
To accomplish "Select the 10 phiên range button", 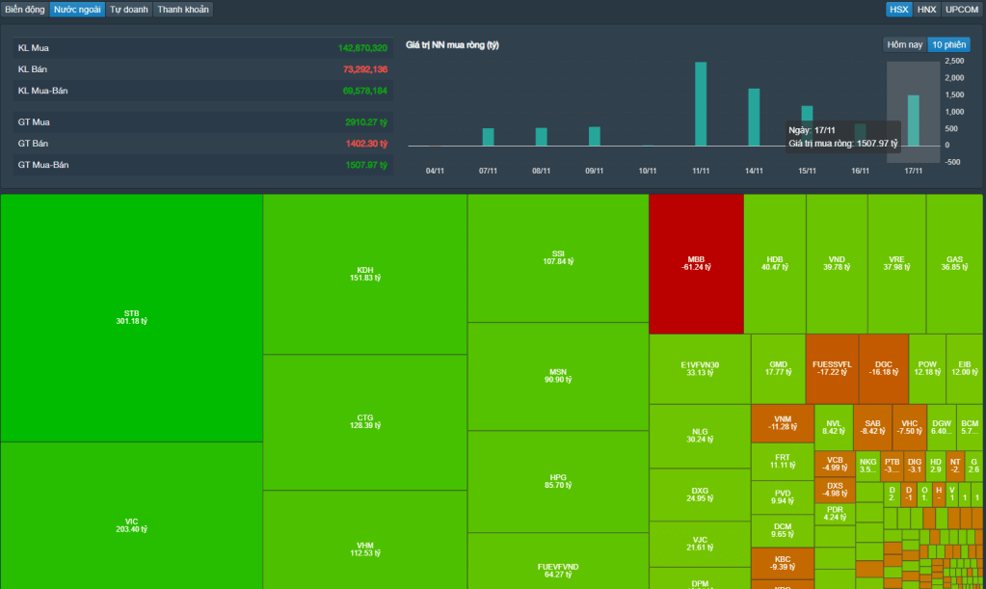I will [x=948, y=44].
